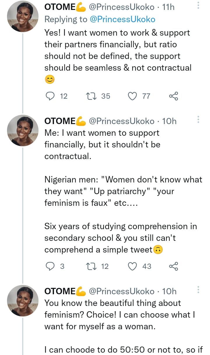Like the tweet with 43 likes
Viewport: 210px width, 355px height.
(x=133, y=266)
